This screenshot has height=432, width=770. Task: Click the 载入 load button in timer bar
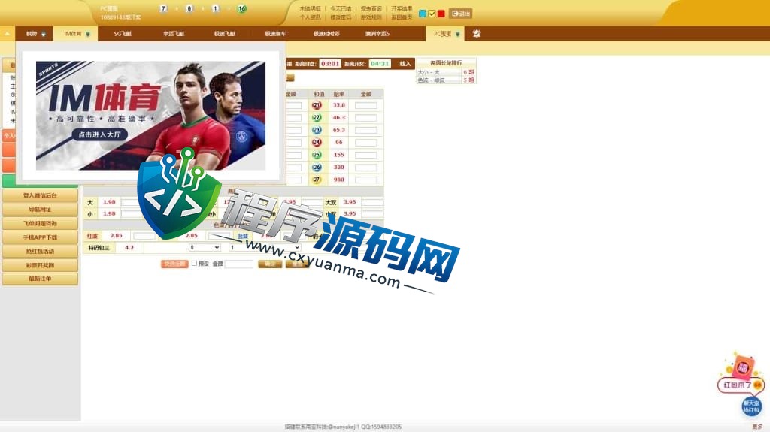[405, 64]
